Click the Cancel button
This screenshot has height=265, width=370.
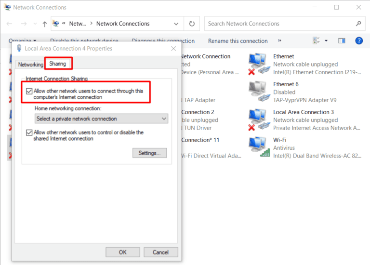160,252
